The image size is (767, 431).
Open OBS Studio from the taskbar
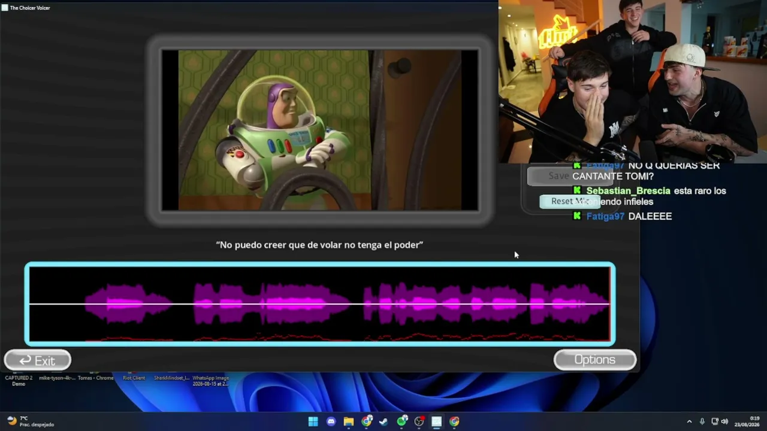coord(419,421)
